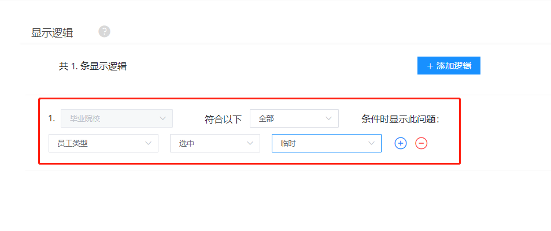Click the 添加逻辑 button
The width and height of the screenshot is (551, 231).
click(449, 66)
